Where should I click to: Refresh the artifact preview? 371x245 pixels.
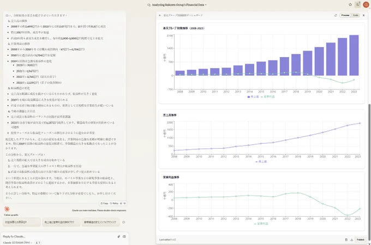click(x=336, y=15)
